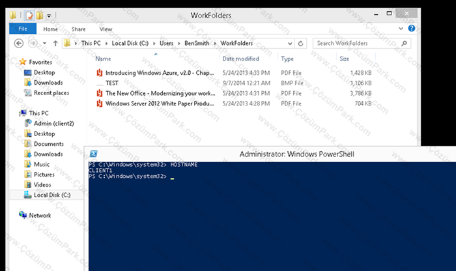Click the search magnifier icon
This screenshot has width=456, height=271.
pos(405,44)
